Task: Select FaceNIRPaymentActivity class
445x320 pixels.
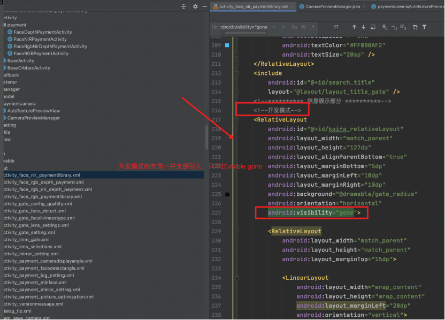Action: [40, 39]
